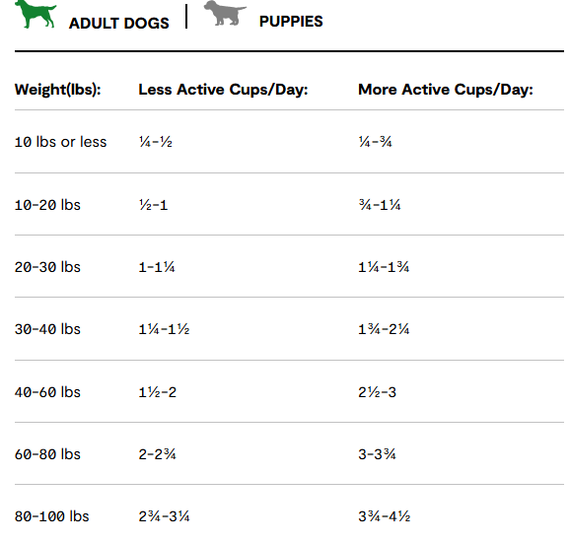Click the ¼–½ less active value
570x543 pixels.
[x=155, y=142]
